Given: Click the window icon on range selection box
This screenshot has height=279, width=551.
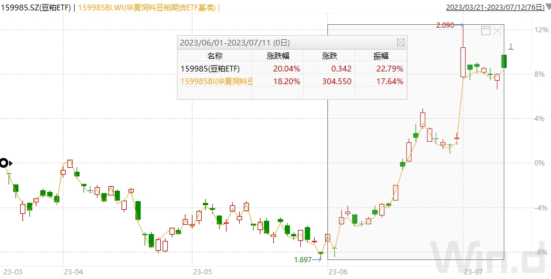Looking at the screenshot, I should click(486, 31).
